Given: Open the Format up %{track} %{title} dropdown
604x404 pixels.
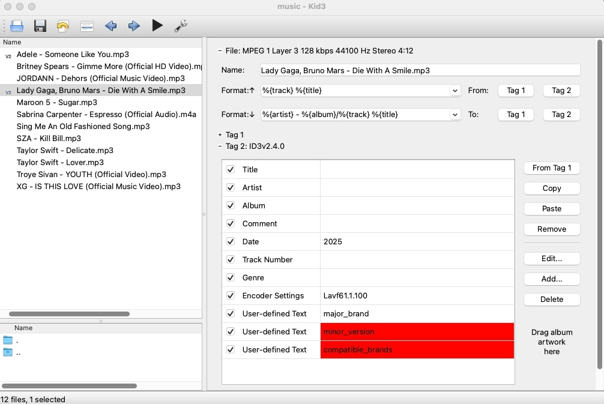Looking at the screenshot, I should coord(455,91).
